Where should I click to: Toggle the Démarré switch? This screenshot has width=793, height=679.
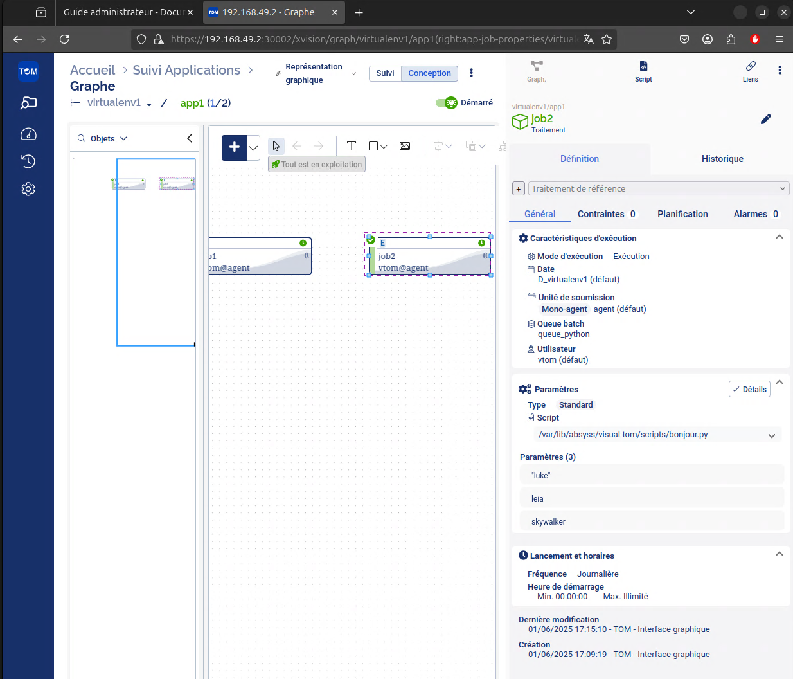[x=447, y=103]
